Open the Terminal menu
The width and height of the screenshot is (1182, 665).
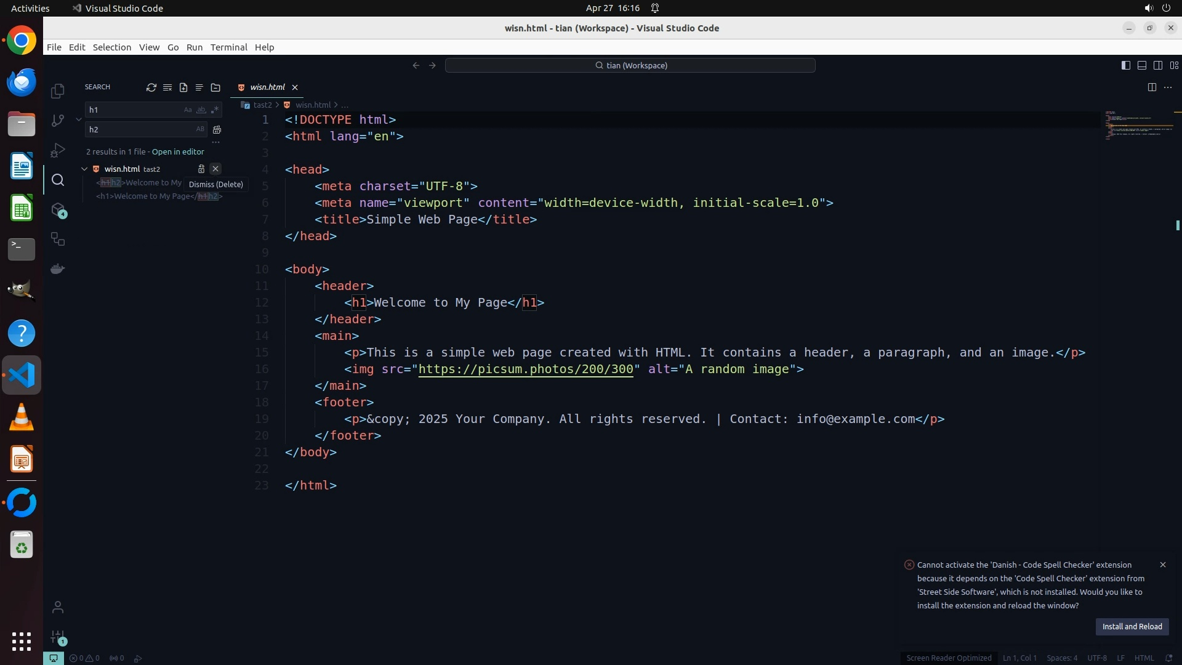[x=228, y=47]
